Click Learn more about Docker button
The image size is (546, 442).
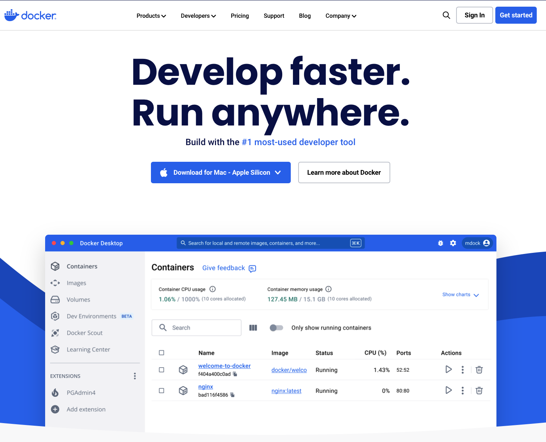click(x=344, y=173)
